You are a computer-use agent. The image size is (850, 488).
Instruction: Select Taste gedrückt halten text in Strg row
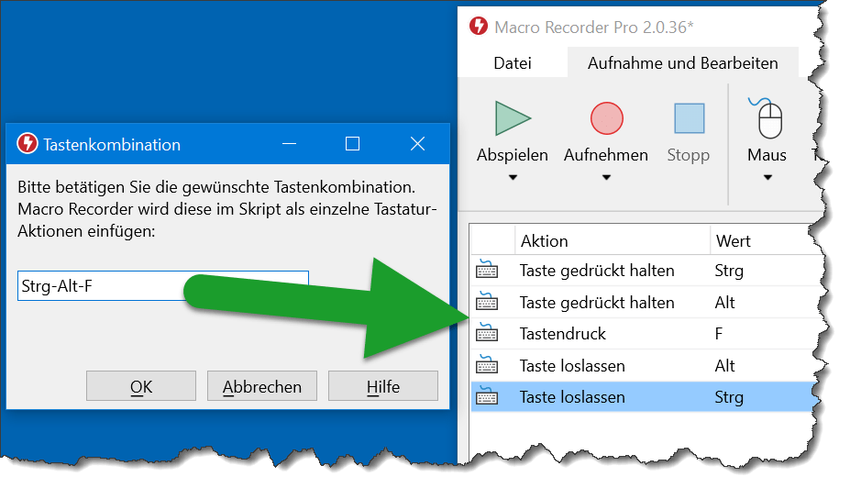tap(597, 271)
